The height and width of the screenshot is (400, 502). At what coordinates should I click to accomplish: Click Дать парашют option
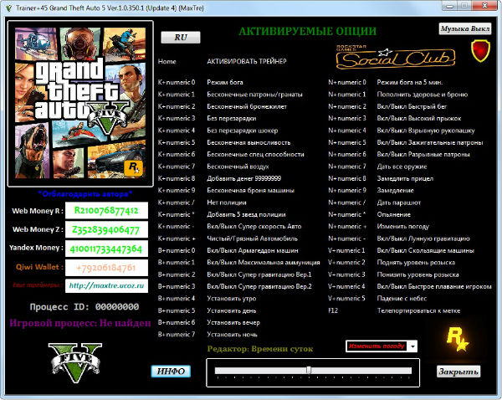click(399, 203)
